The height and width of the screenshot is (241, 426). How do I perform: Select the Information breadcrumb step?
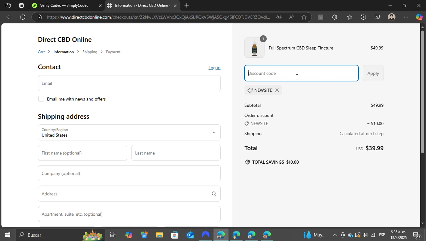pyautogui.click(x=64, y=52)
